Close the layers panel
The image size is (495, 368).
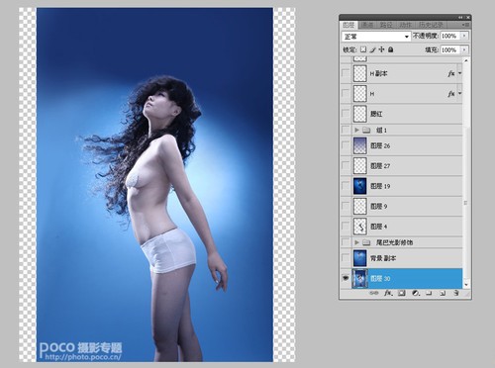coord(467,18)
